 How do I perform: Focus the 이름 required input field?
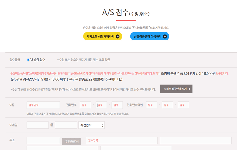click(43, 105)
